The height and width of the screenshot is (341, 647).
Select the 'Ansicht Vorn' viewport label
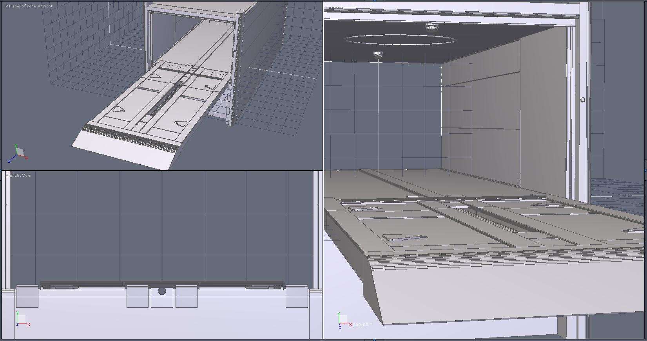point(18,176)
